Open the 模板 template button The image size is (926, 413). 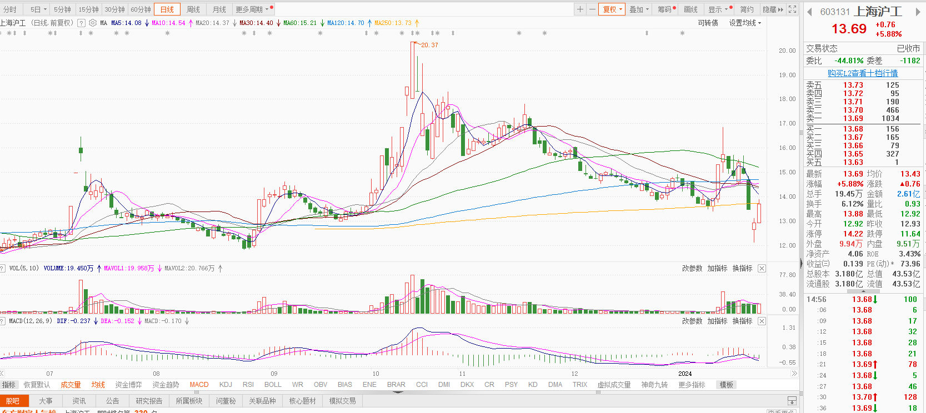coord(727,385)
